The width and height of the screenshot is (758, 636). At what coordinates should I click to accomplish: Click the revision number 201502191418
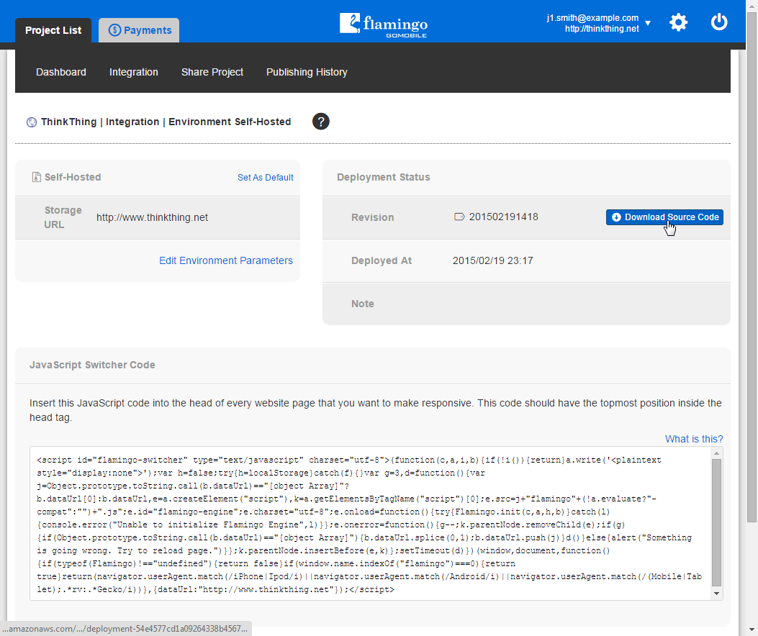tap(504, 217)
